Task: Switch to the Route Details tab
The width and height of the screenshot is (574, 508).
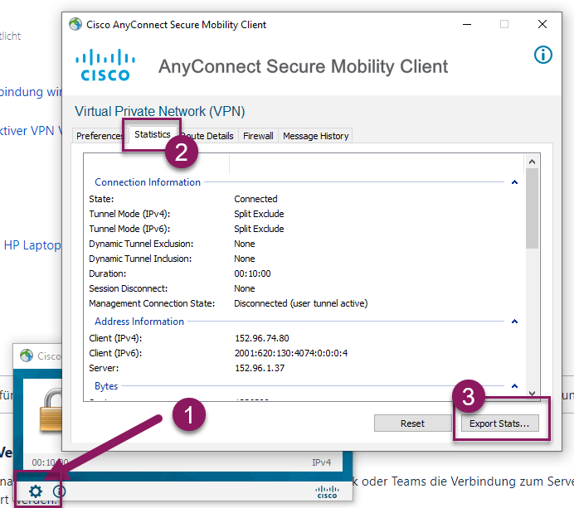Action: (x=208, y=136)
